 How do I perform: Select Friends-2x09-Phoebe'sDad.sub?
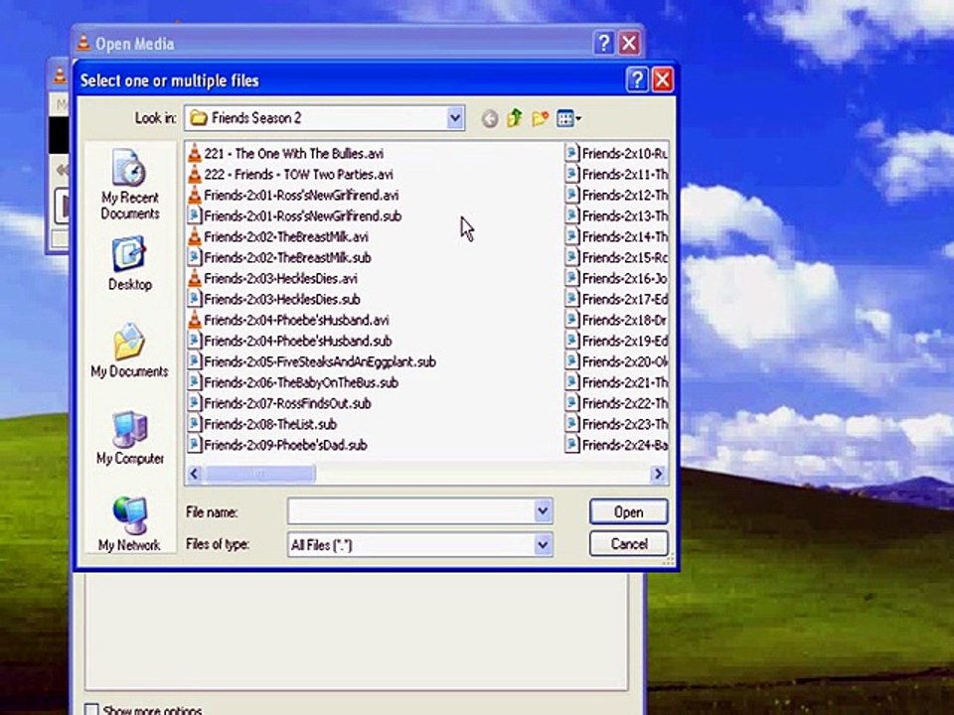coord(277,445)
